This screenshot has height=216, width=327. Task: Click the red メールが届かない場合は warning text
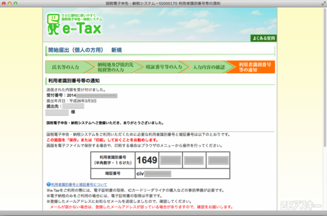pos(141,207)
